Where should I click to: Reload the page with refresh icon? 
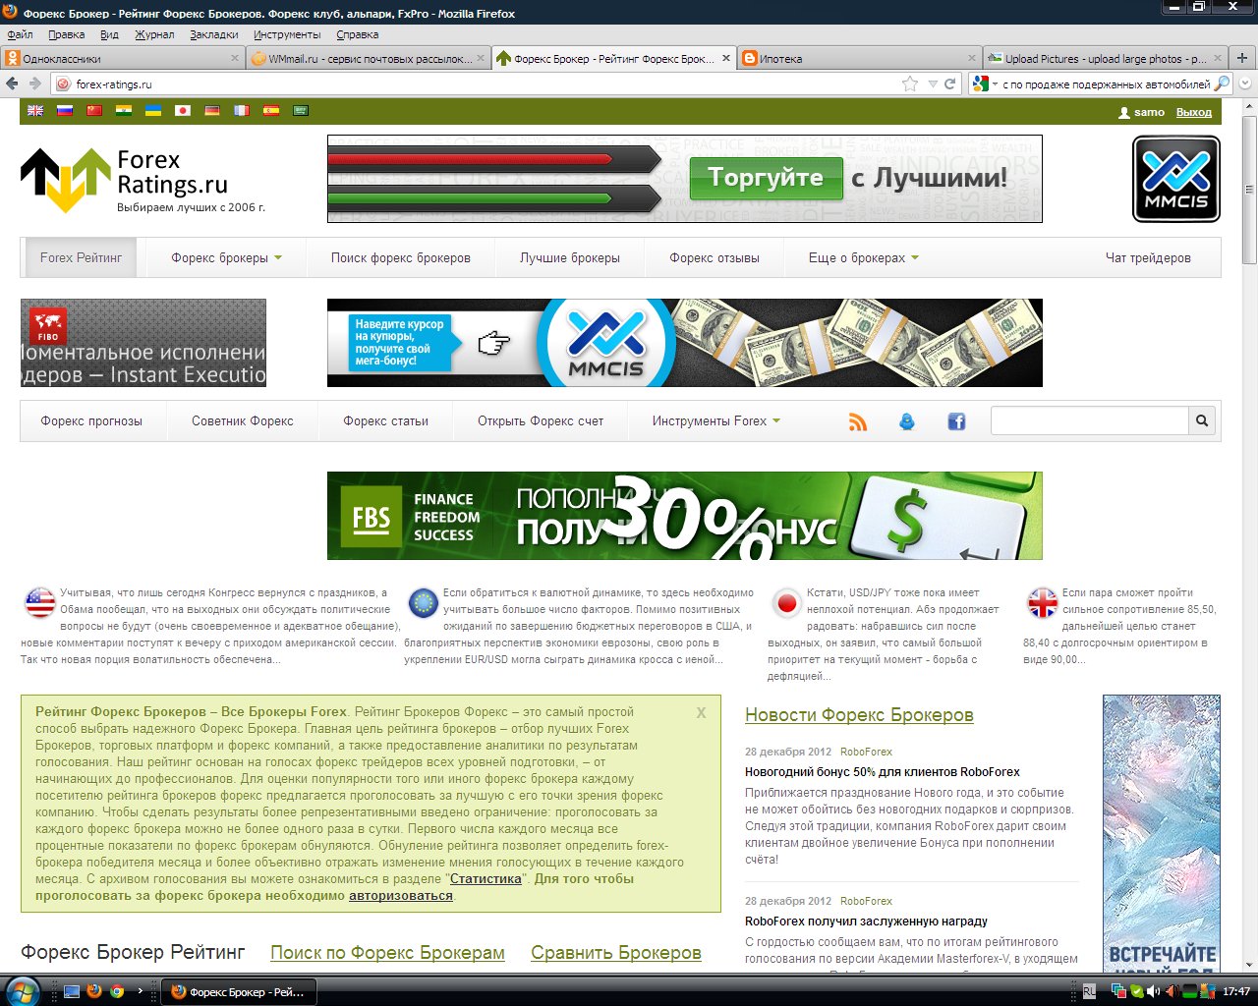click(x=950, y=84)
